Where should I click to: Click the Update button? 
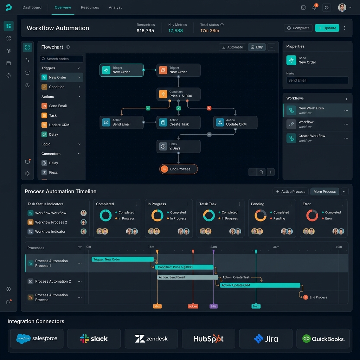point(327,28)
